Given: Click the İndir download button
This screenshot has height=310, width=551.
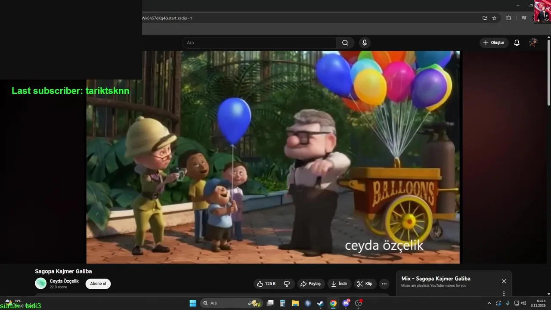Looking at the screenshot, I should point(339,284).
